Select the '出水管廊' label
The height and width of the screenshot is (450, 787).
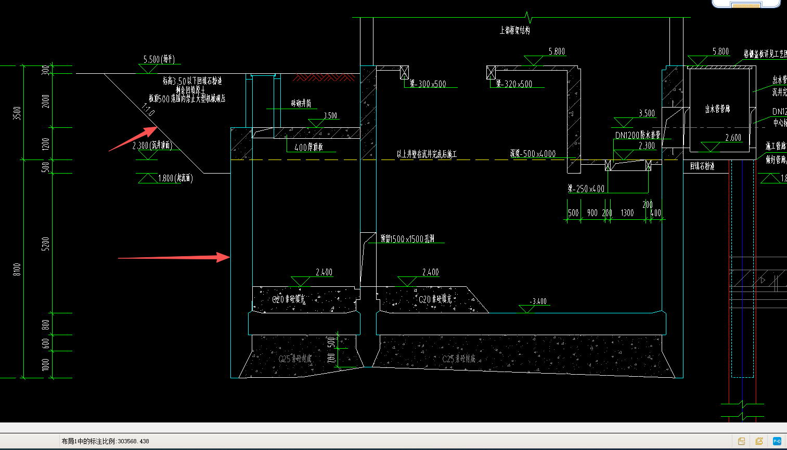[x=717, y=109]
